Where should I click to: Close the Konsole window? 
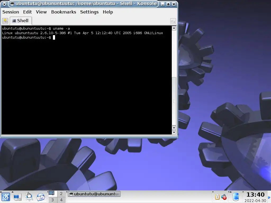[x=174, y=4]
